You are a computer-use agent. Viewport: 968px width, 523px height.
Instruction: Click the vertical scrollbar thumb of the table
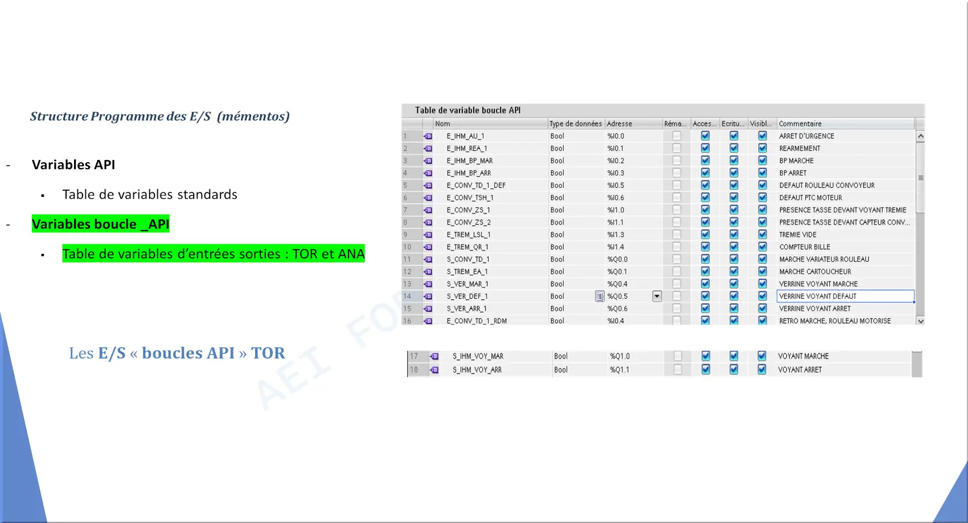tap(920, 178)
